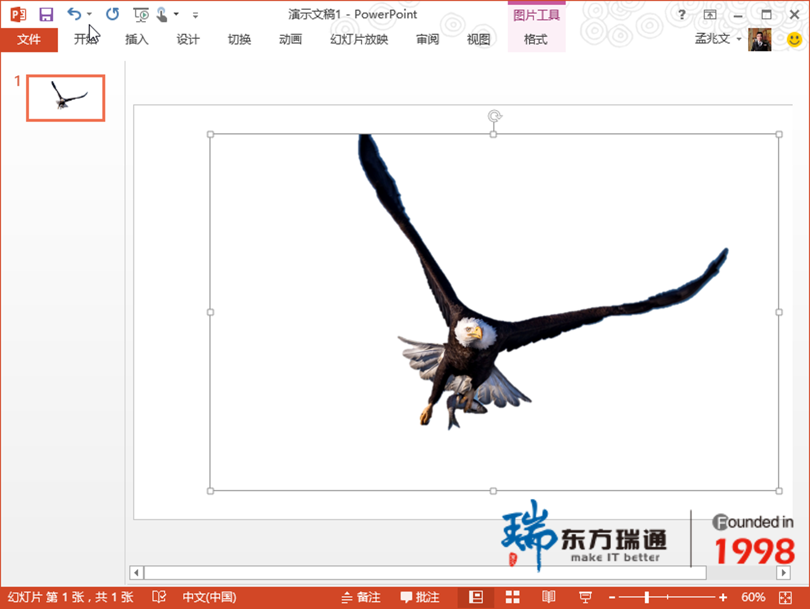Toggle the 批注 comments pane
Image resolution: width=810 pixels, height=609 pixels.
point(420,597)
